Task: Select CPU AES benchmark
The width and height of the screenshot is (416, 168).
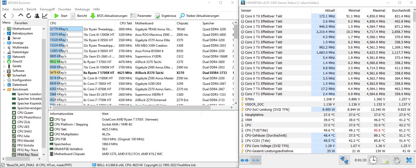Action: point(23,127)
